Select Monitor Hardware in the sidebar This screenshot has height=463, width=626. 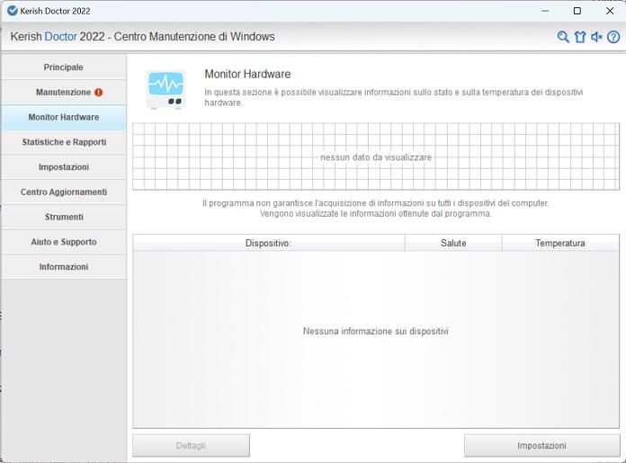[x=64, y=118]
